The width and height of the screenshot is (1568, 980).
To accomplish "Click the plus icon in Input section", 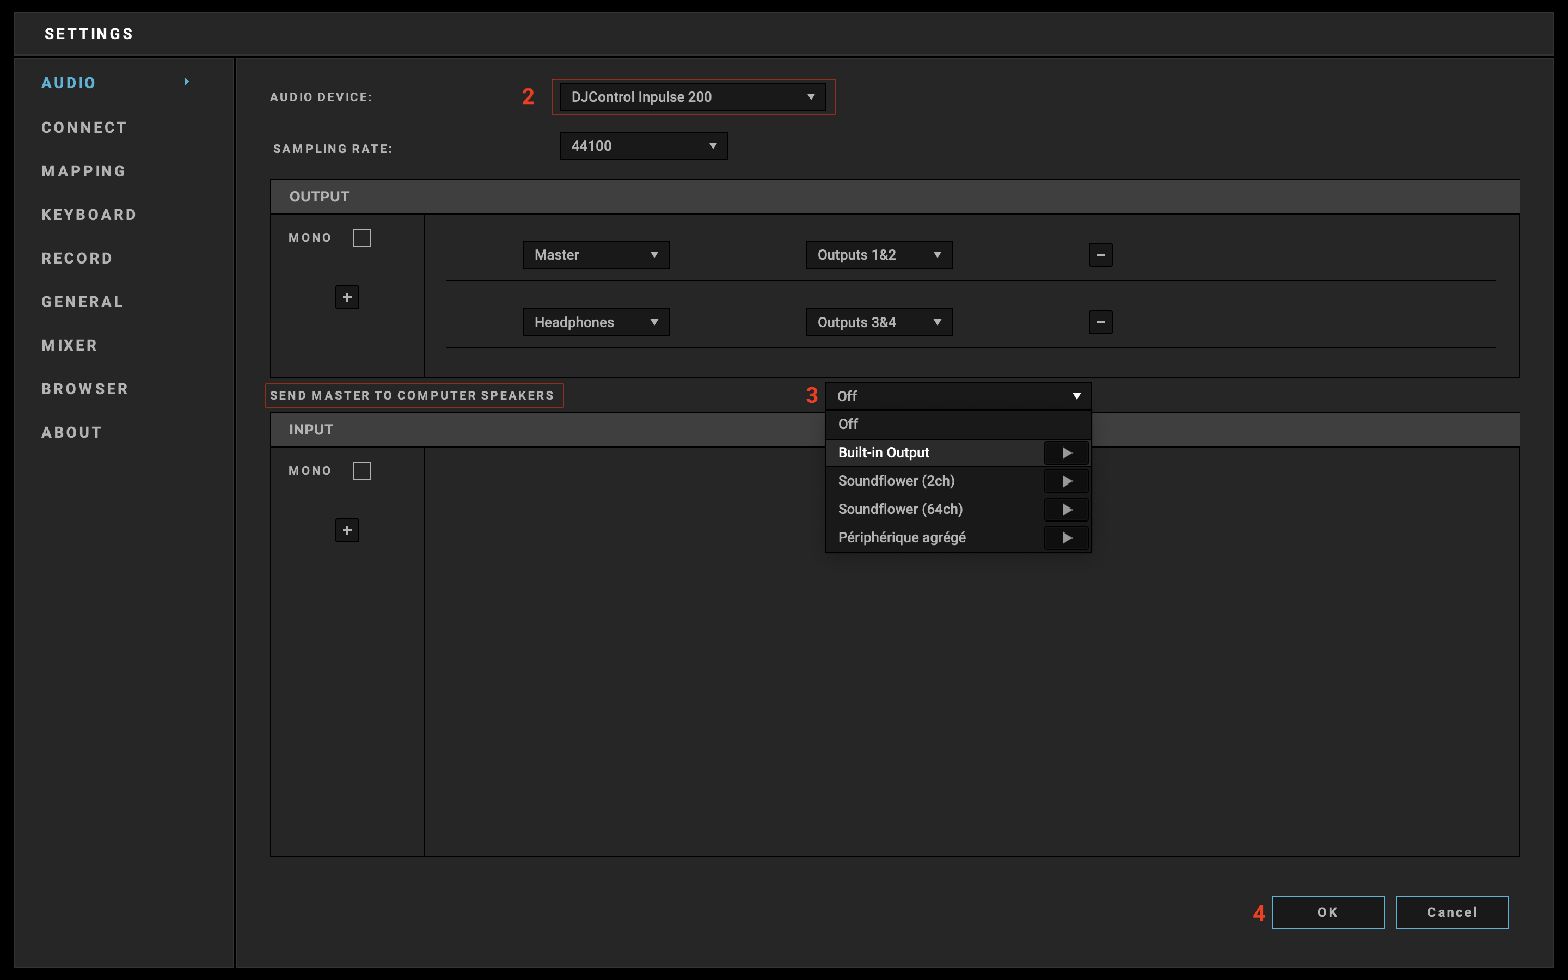I will [x=347, y=530].
